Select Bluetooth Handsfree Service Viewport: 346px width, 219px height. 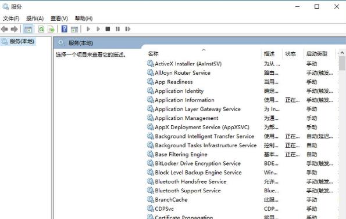point(191,181)
